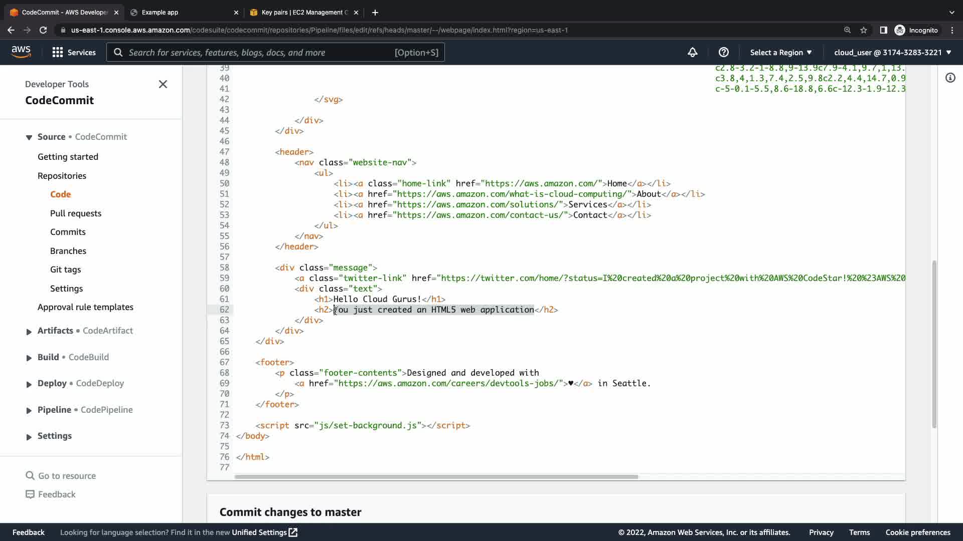Viewport: 963px width, 541px height.
Task: Open the browser side panel icon
Action: (x=883, y=30)
